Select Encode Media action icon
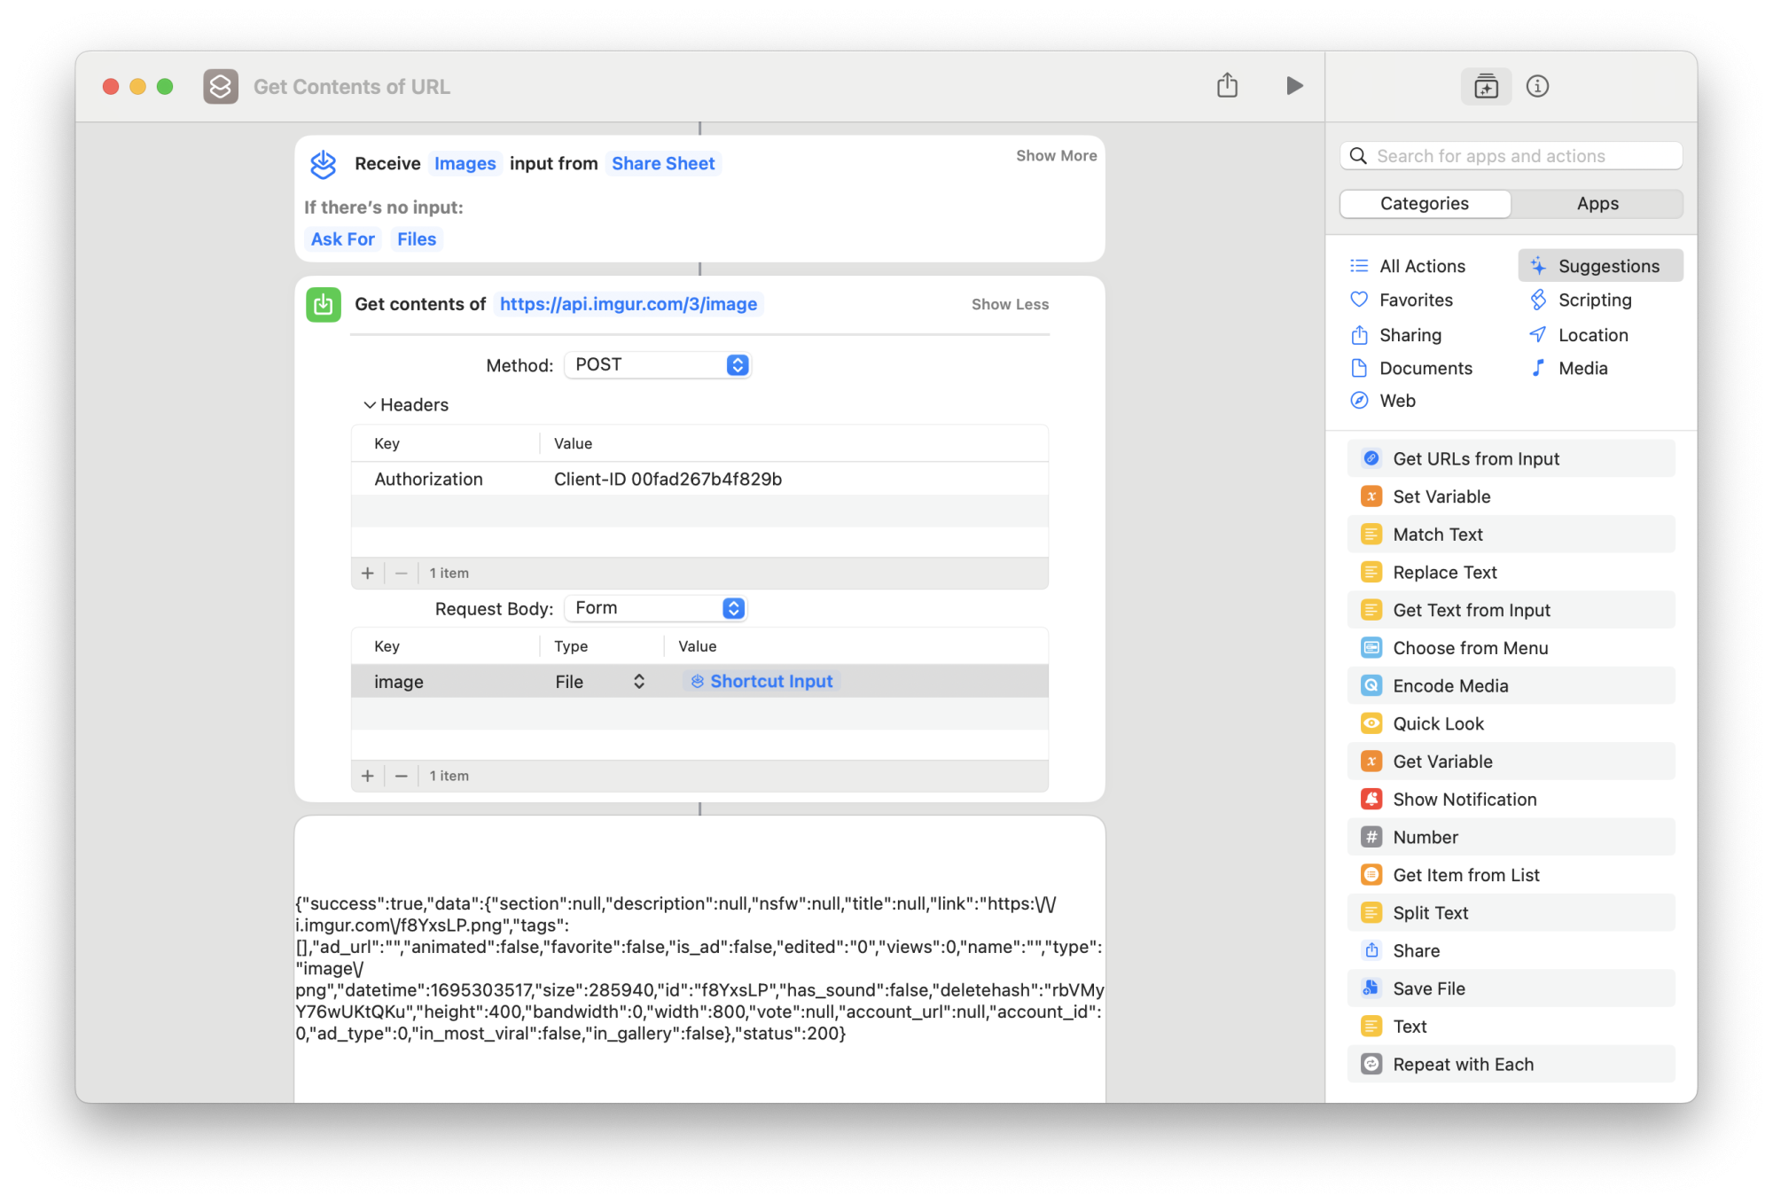 pyautogui.click(x=1371, y=685)
